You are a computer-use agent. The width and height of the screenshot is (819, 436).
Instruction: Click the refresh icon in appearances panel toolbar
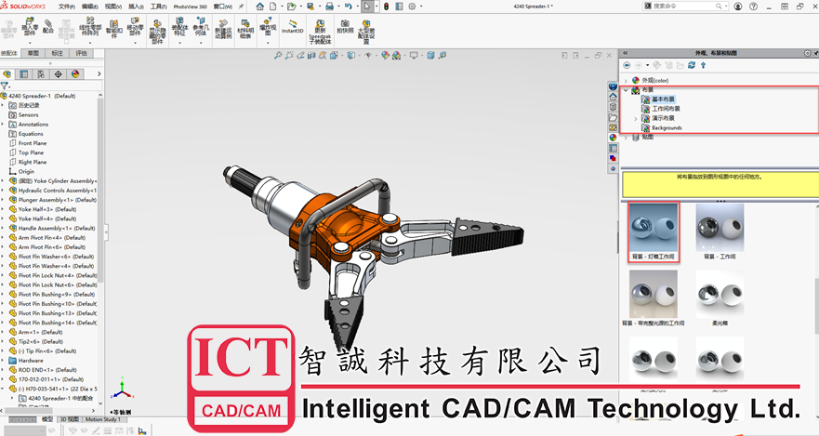(x=691, y=65)
